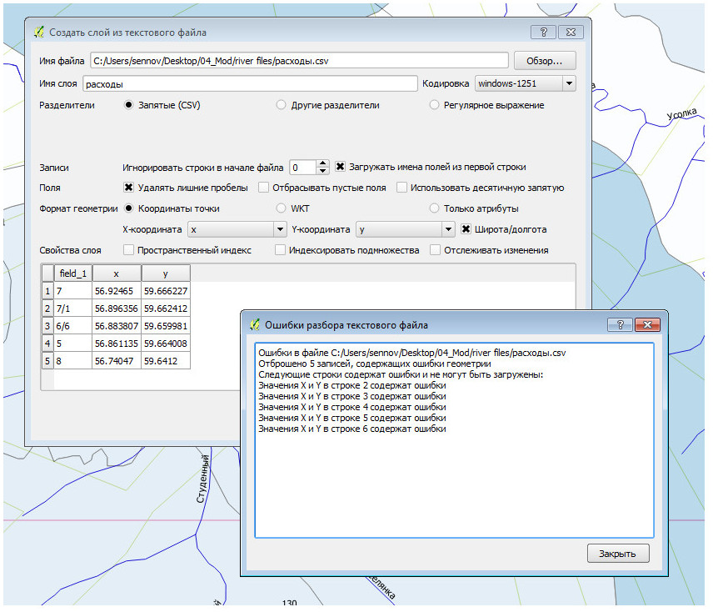Toggle the Удалять лишние пробелы checkbox
This screenshot has height=612, width=713.
pos(129,188)
